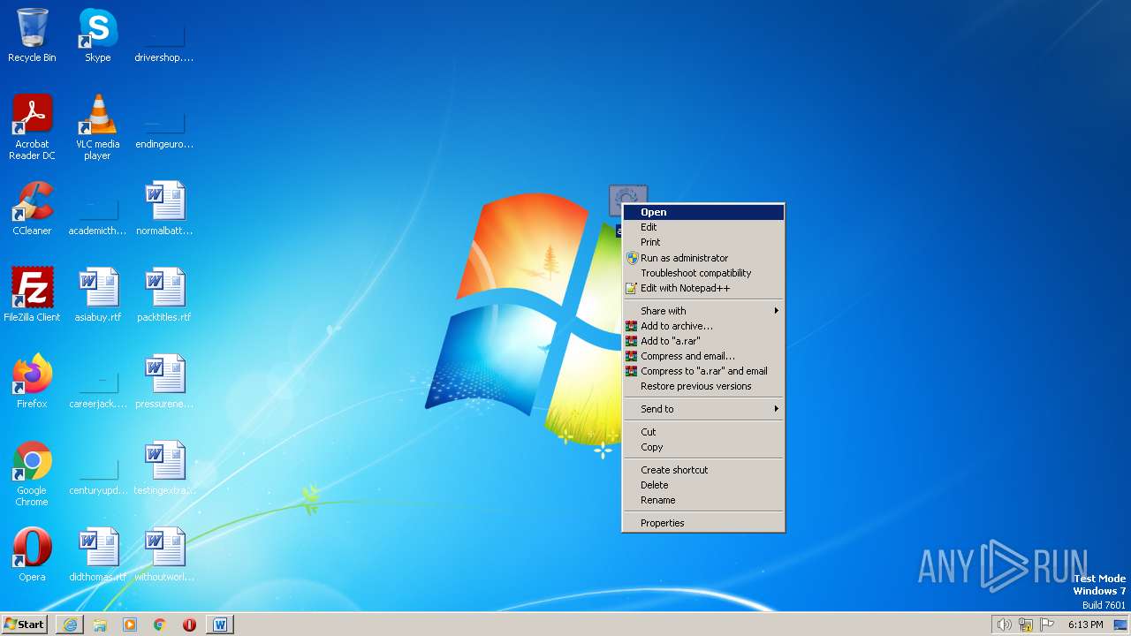Viewport: 1131px width, 636px height.
Task: Expand the Send to submenu
Action: 703,409
